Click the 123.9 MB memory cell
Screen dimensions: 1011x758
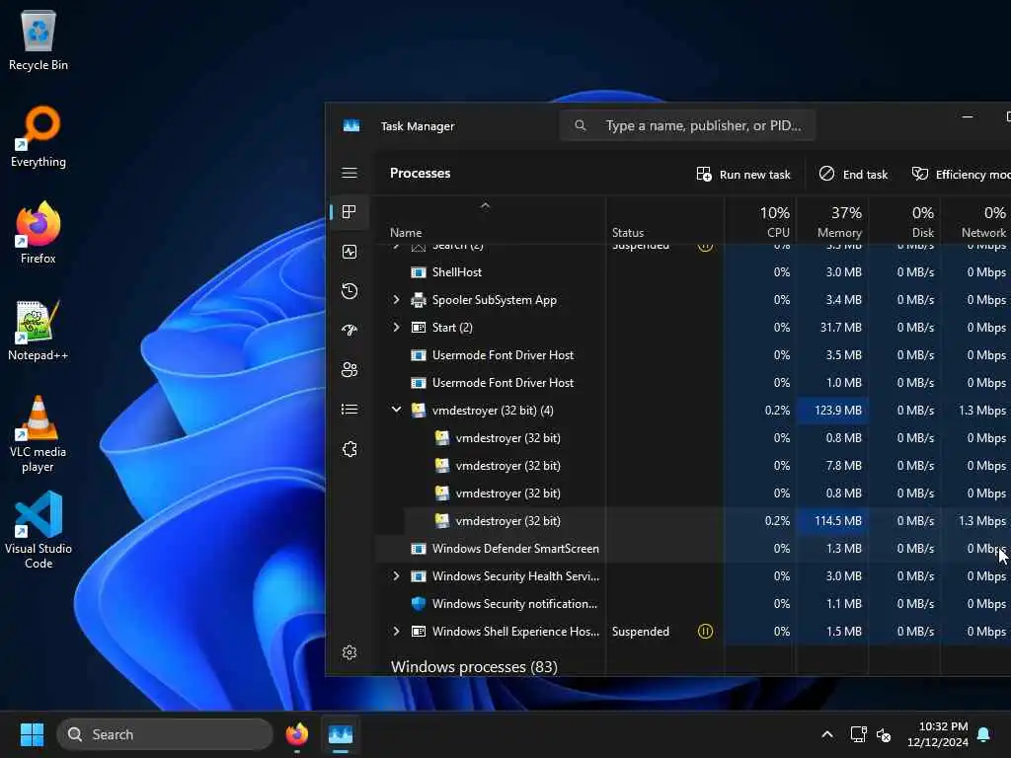click(832, 410)
